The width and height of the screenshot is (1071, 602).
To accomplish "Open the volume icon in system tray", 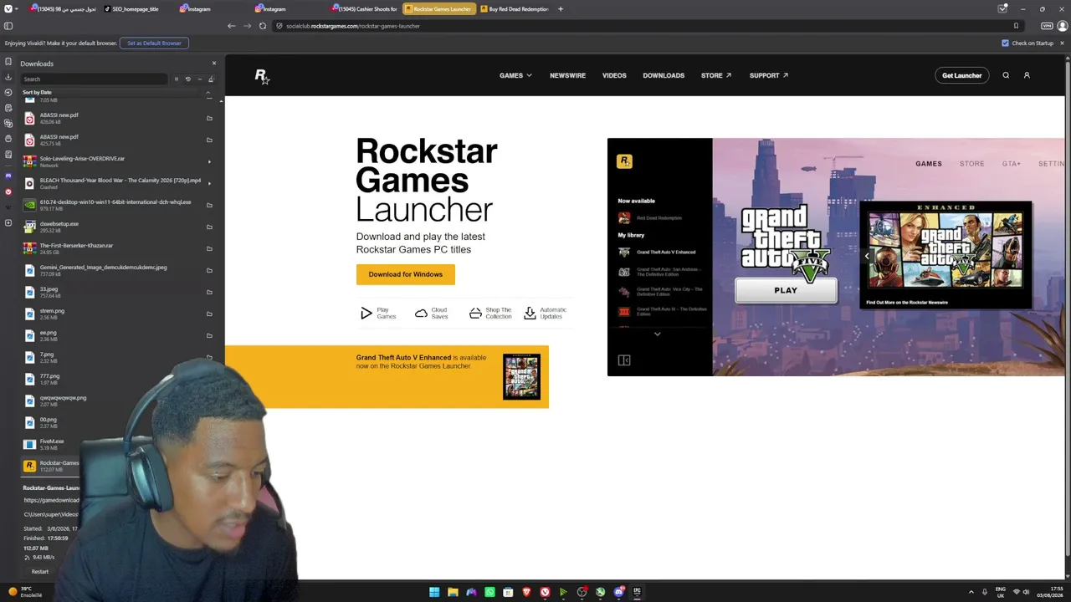I will [x=1027, y=592].
